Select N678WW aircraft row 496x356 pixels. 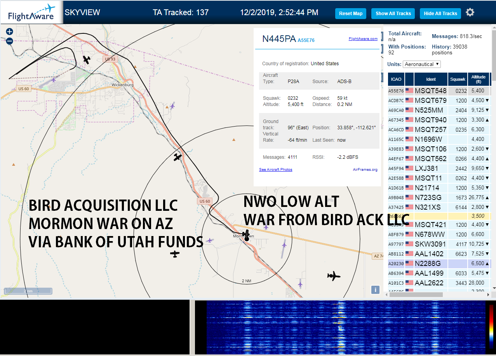(439, 234)
